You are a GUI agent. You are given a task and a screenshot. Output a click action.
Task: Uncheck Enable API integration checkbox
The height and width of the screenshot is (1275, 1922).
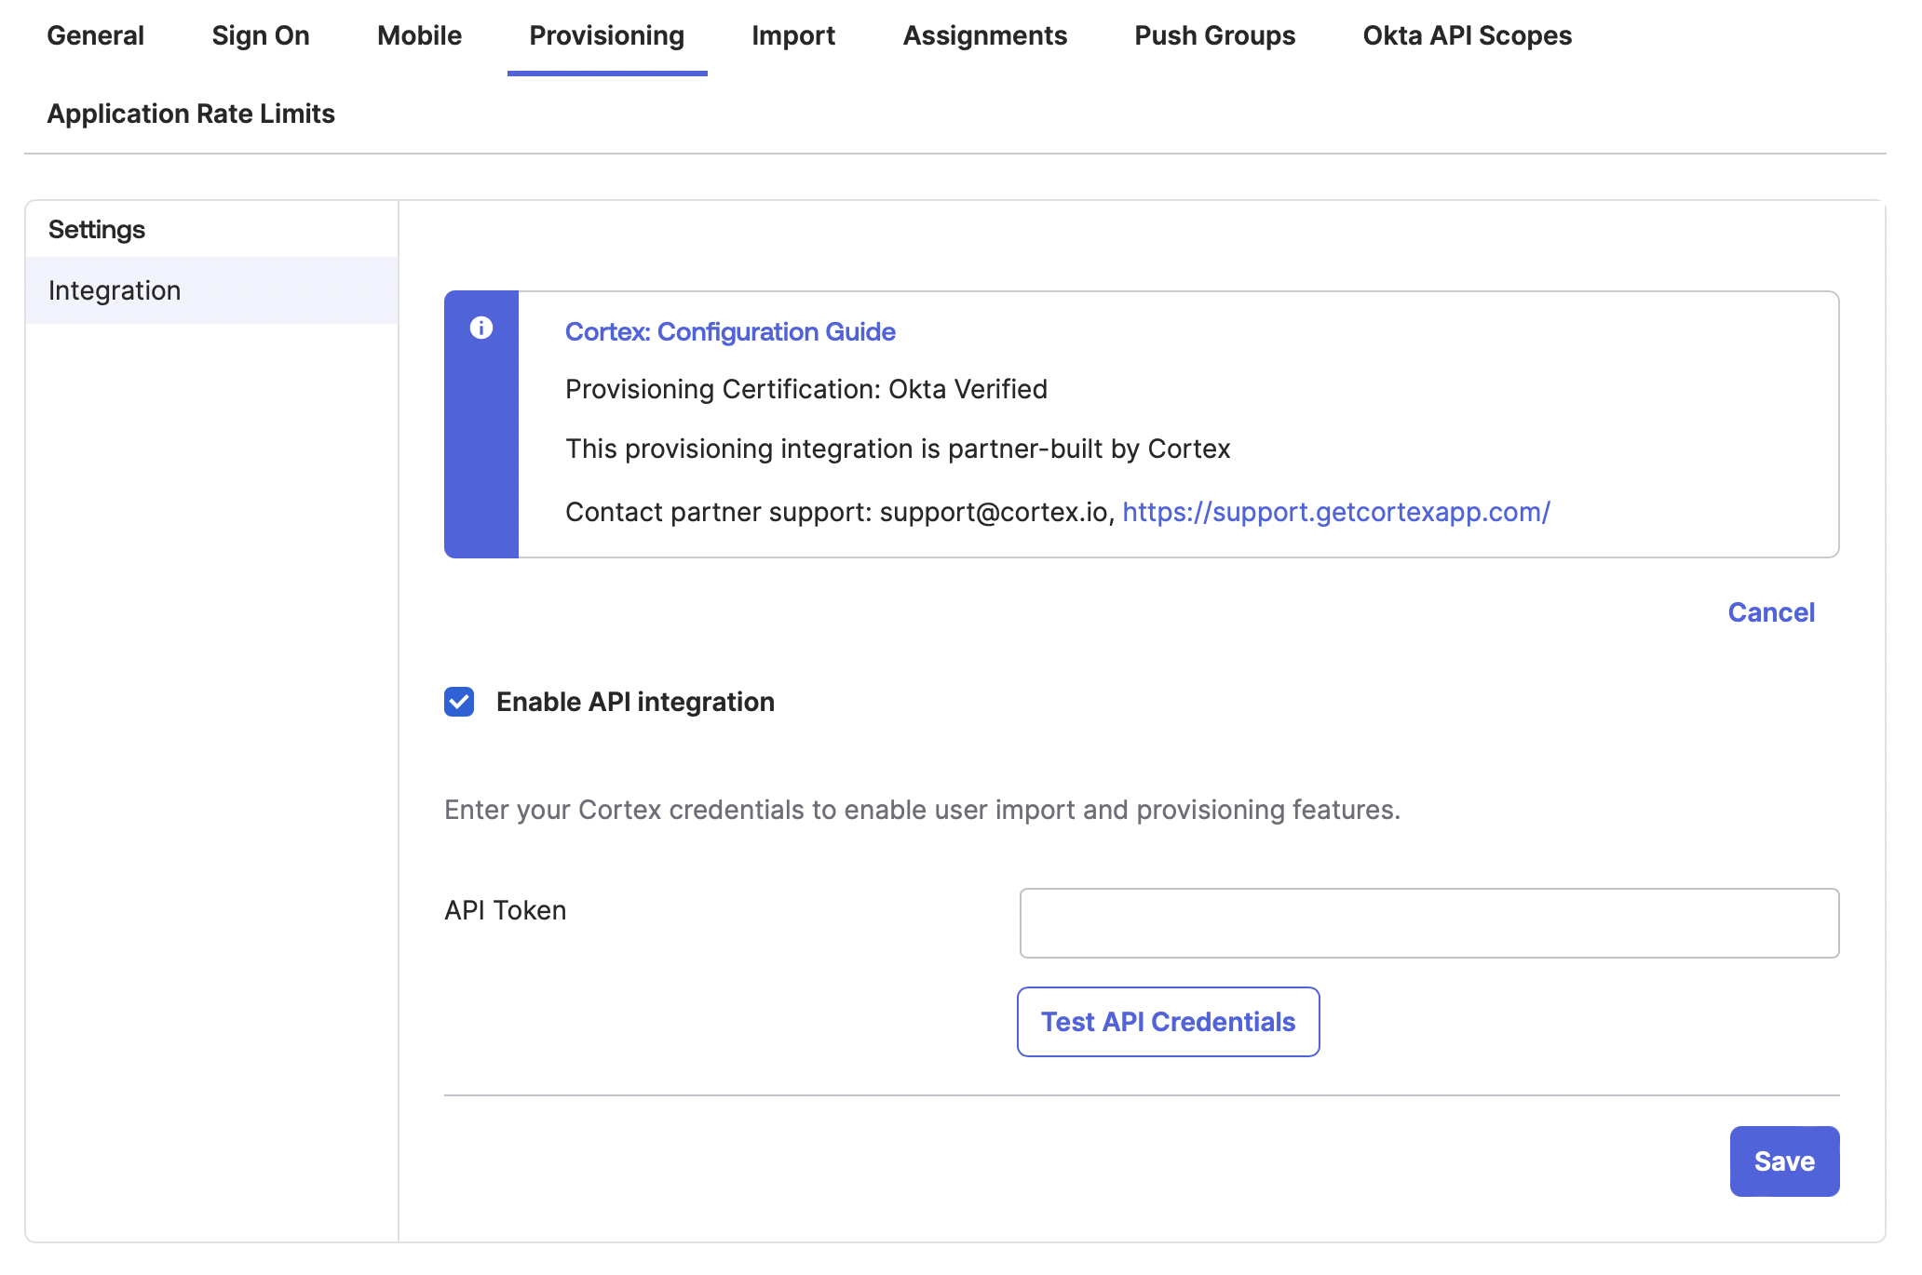[459, 702]
